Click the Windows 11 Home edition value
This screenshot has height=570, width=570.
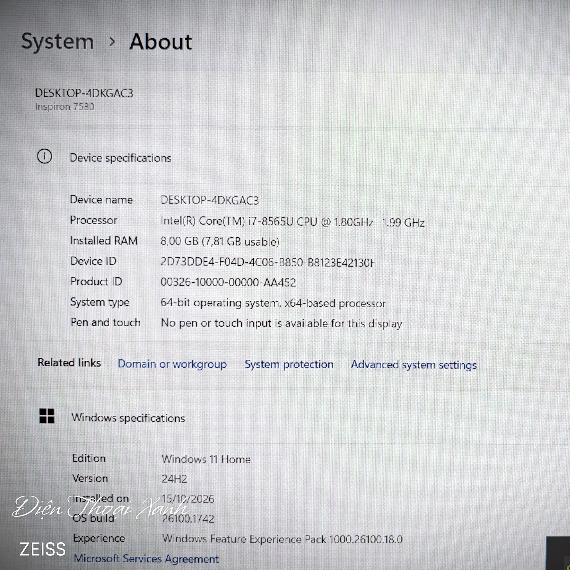point(206,459)
